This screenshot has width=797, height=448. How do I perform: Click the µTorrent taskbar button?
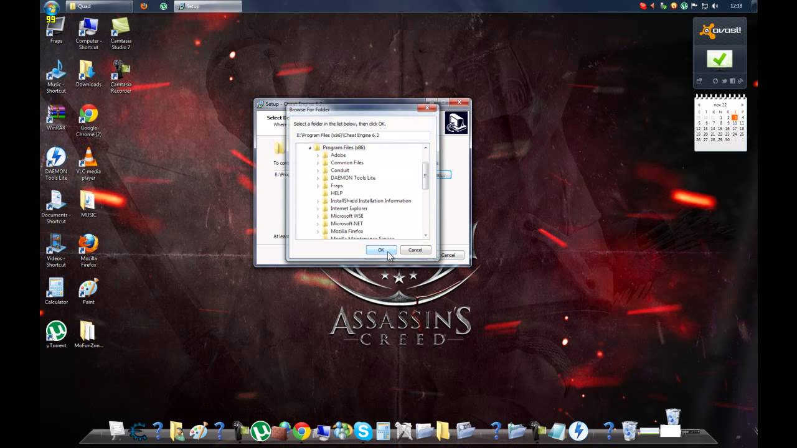click(163, 6)
